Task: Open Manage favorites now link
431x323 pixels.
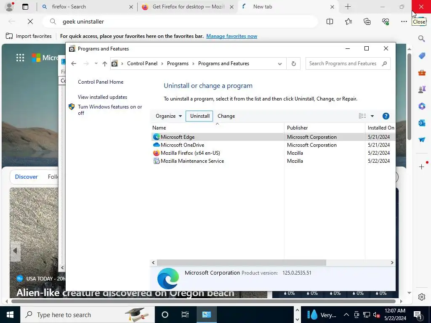Action: pos(232,36)
